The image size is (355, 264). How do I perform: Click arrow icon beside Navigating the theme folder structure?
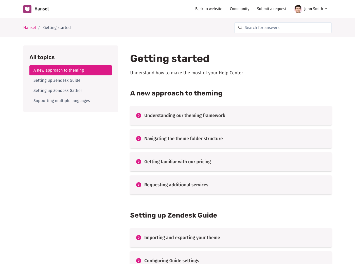[x=139, y=139]
